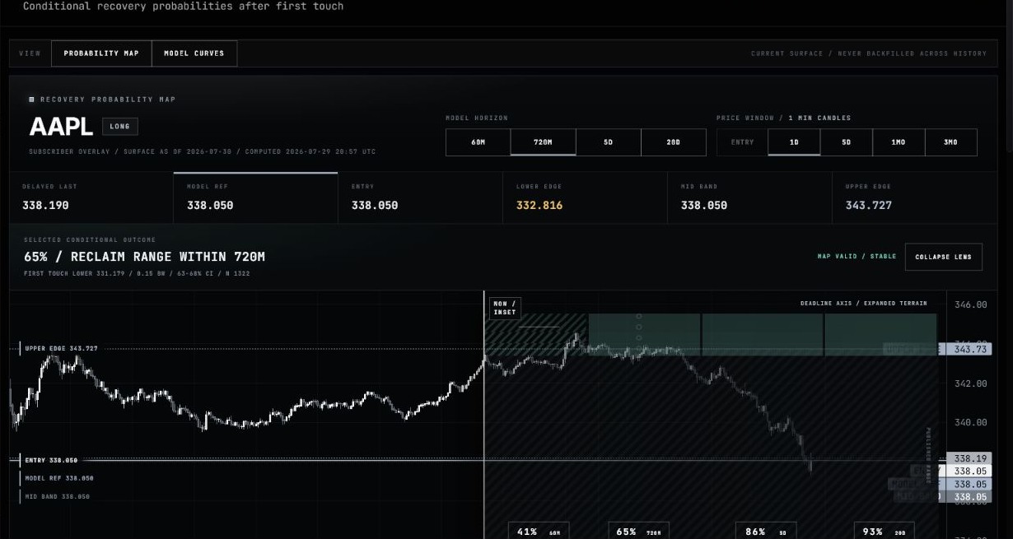Click the 41% 60M probability chip
The height and width of the screenshot is (539, 1013).
538,531
